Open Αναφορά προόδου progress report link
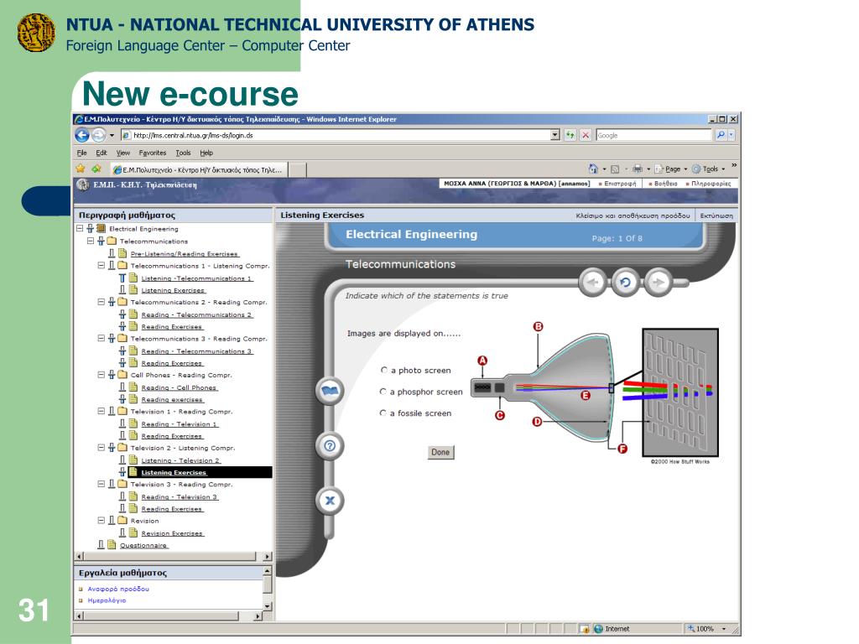 click(118, 589)
